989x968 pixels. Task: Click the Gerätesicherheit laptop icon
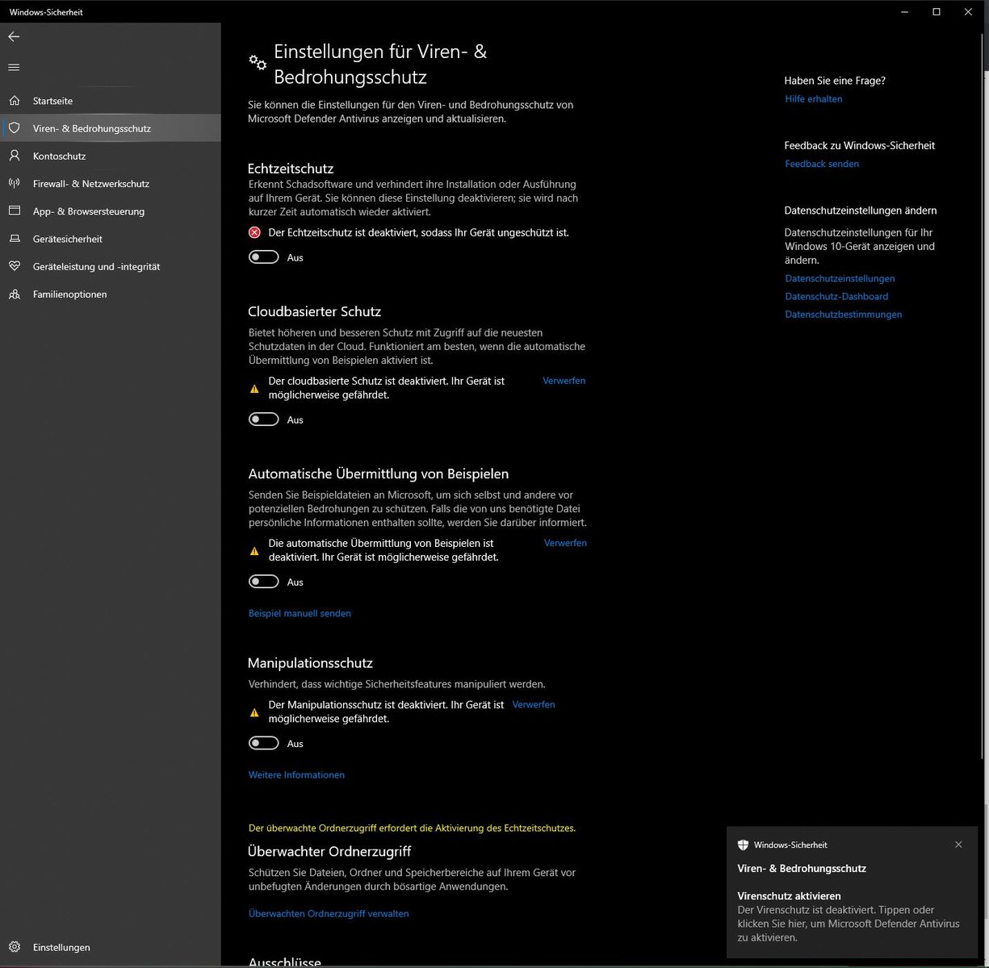coord(15,239)
